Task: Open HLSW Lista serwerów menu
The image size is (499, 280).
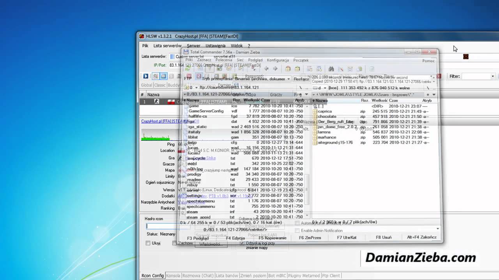Action: (167, 46)
